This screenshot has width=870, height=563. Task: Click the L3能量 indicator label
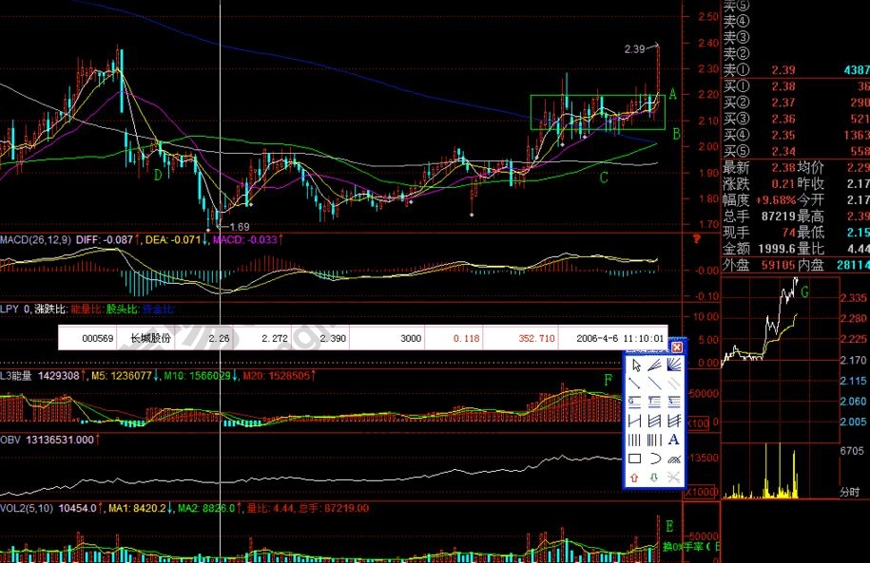click(17, 376)
